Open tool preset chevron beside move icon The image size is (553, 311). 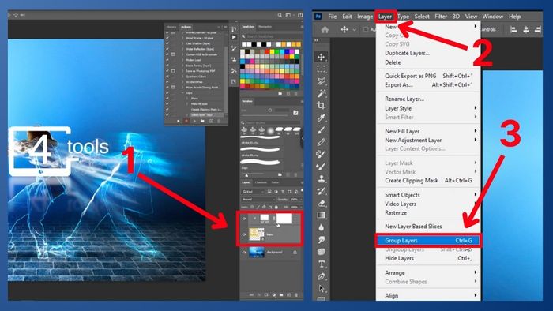click(355, 30)
